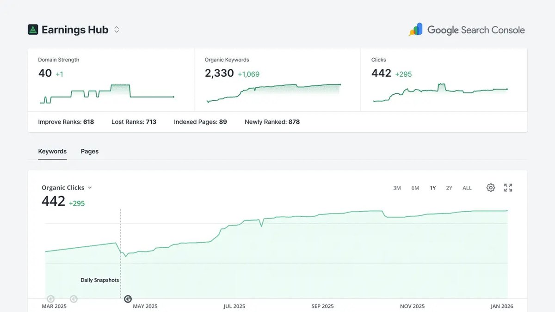Click the "SEP 2025" axis label
This screenshot has height=312, width=555.
[x=322, y=306]
